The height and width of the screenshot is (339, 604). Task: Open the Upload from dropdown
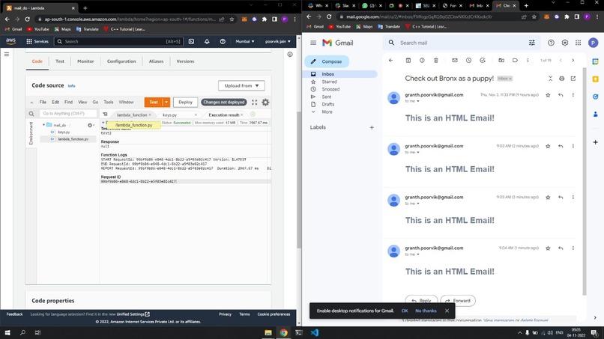click(x=241, y=86)
